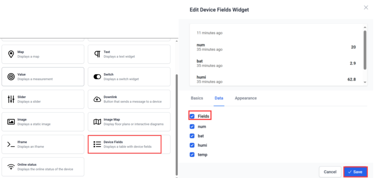Screen dimensions: 374x178
Task: Select the Downlink cloud icon
Action: point(97,99)
